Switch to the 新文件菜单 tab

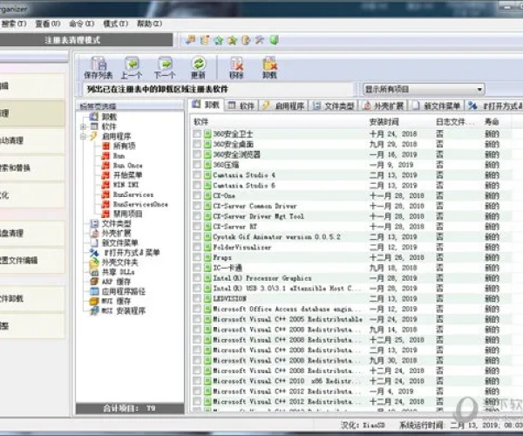437,106
